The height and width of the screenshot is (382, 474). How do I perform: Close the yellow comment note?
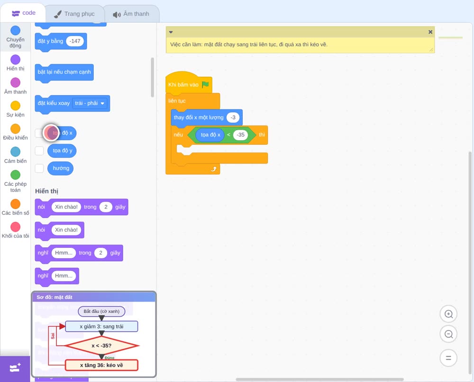pyautogui.click(x=430, y=32)
